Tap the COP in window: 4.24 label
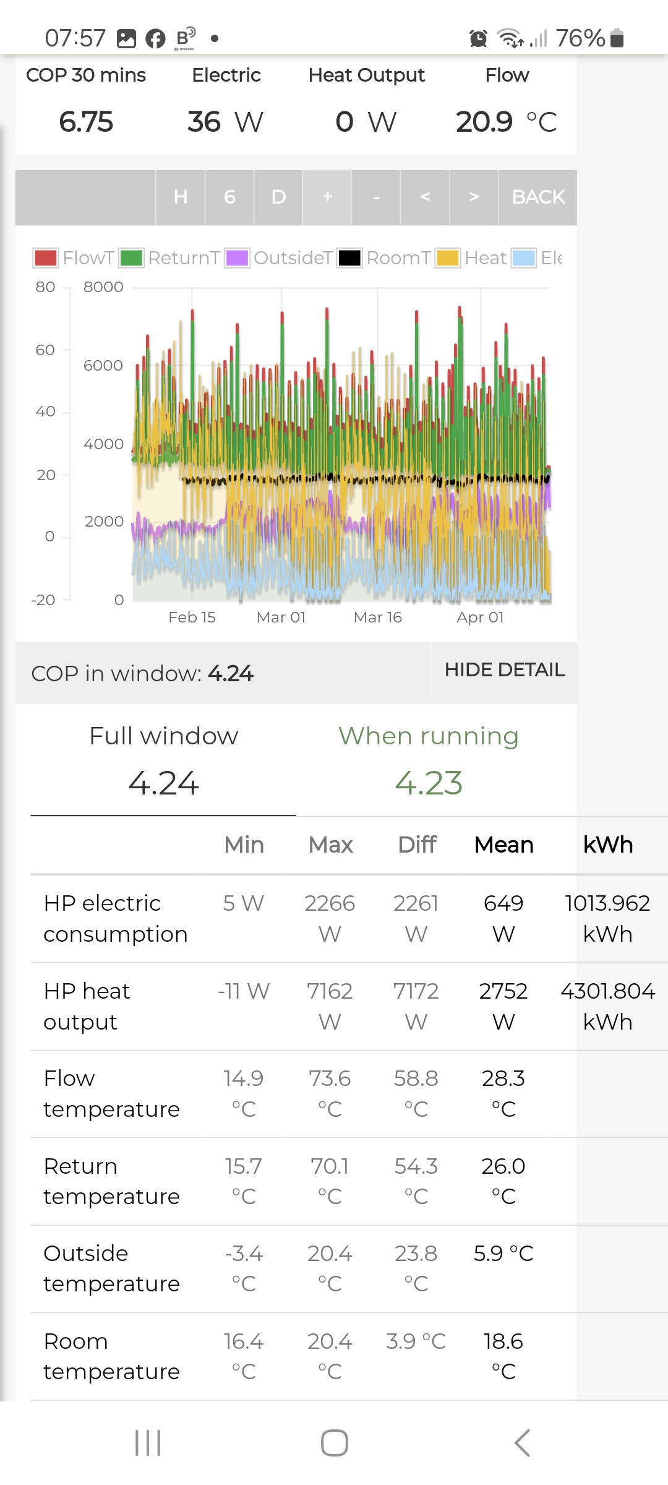The image size is (668, 1485). (x=142, y=673)
